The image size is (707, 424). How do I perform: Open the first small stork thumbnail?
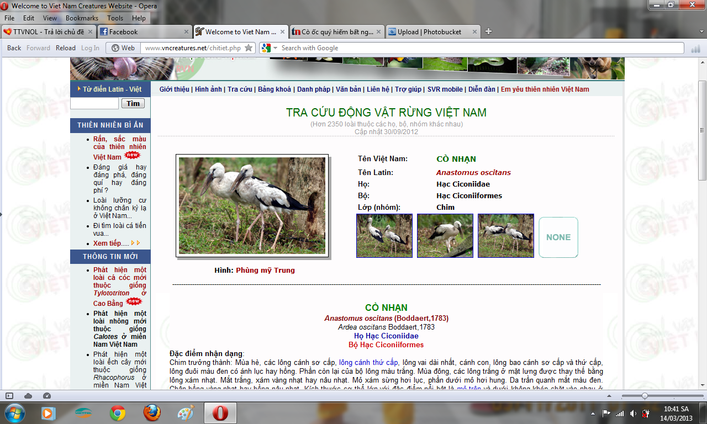384,236
